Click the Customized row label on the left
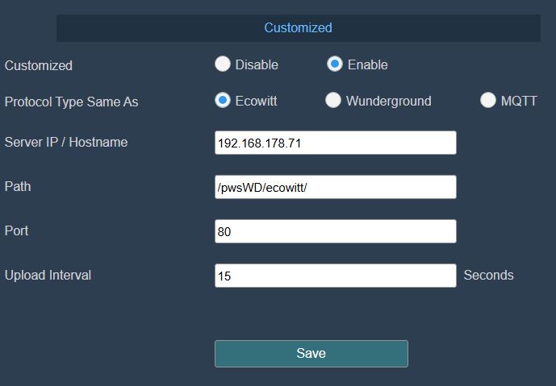 39,65
